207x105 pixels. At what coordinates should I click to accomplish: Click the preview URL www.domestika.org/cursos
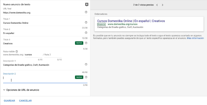point(122,24)
